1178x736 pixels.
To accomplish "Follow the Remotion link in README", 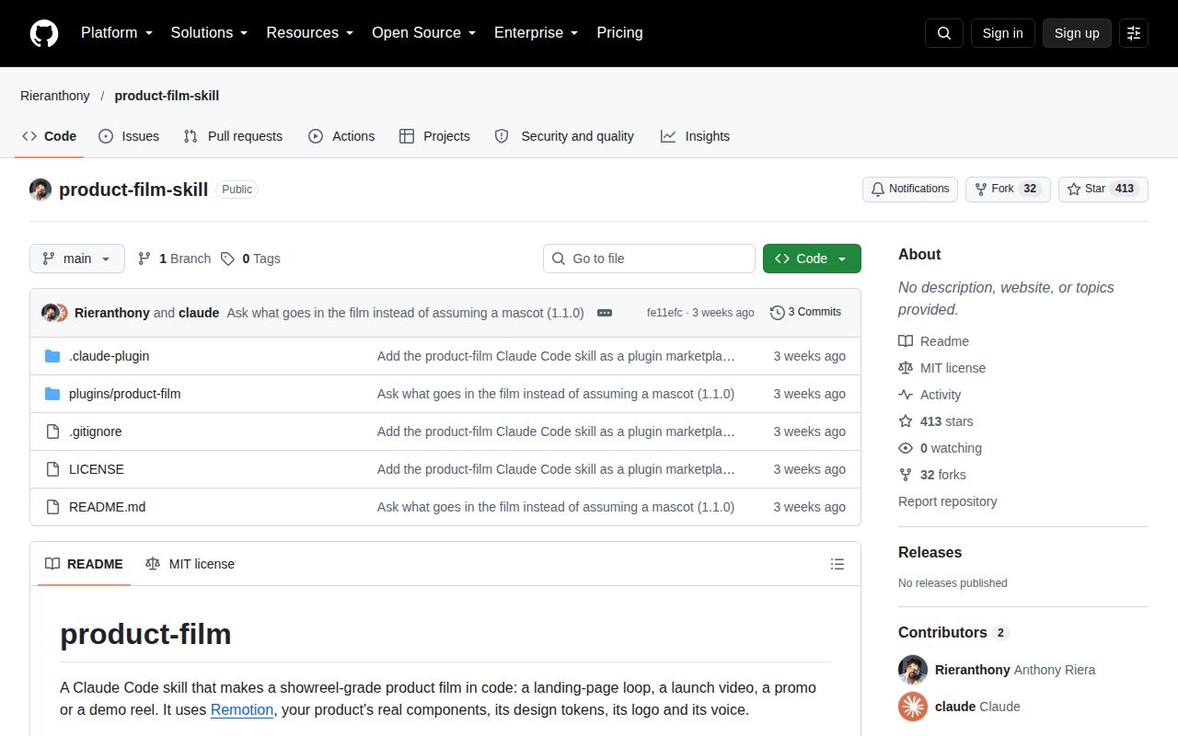I will pos(242,710).
